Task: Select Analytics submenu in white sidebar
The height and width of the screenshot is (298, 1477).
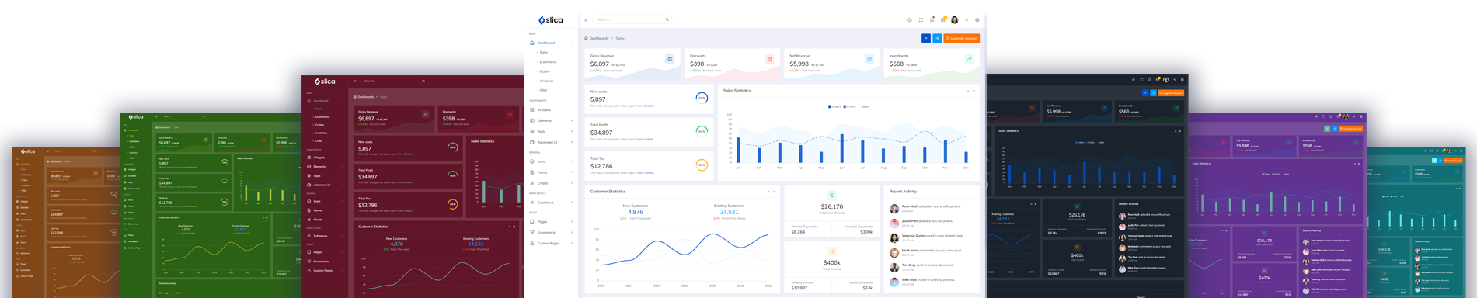Action: tap(546, 81)
